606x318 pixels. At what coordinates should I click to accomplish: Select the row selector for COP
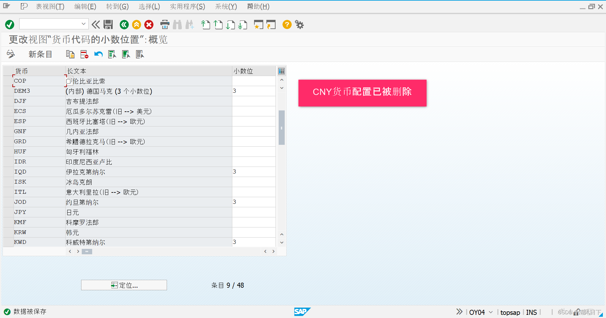[x=8, y=81]
